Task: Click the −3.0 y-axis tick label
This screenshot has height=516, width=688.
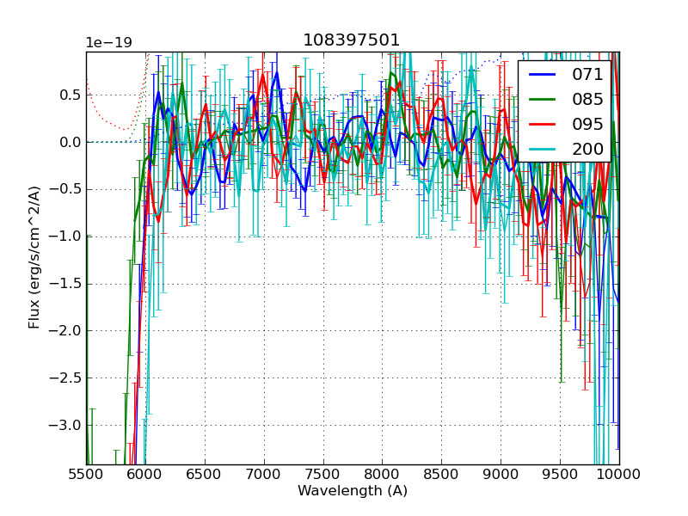Action: 64,425
